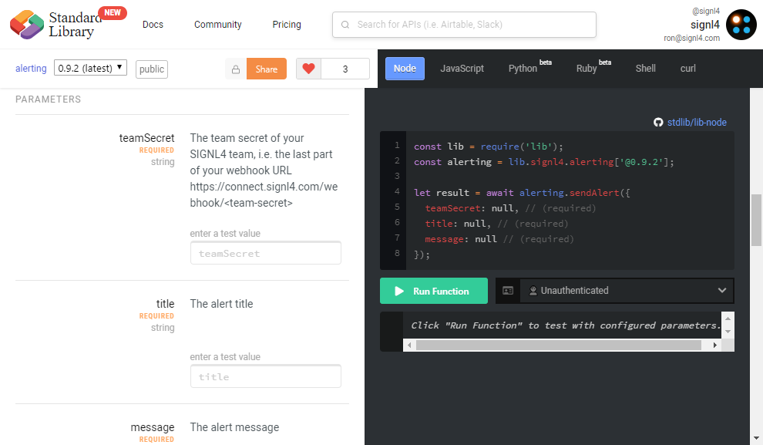Switch to the Python beta tab
Viewport: 763px width, 445px height.
[530, 67]
